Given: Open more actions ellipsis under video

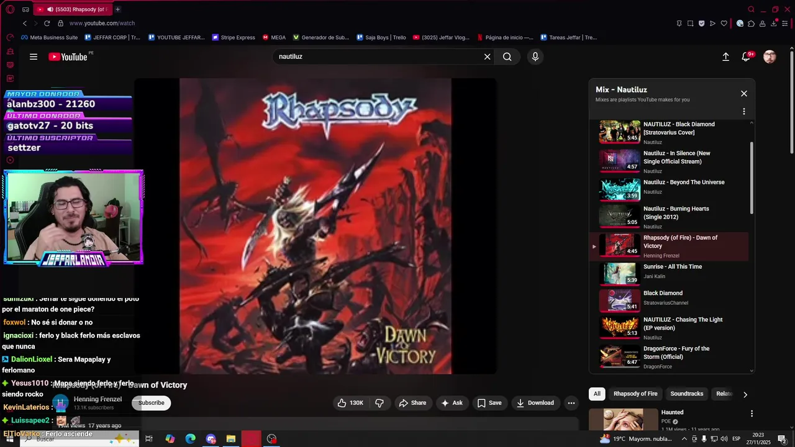Looking at the screenshot, I should 571,403.
